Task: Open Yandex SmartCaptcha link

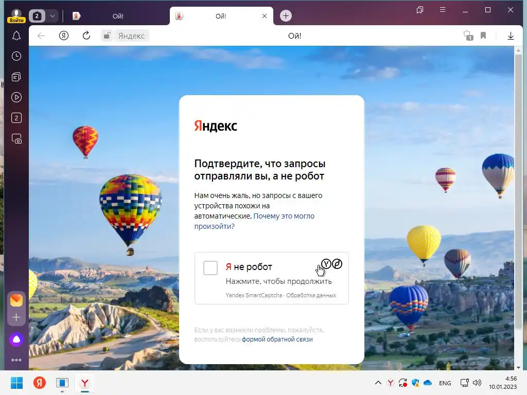Action: point(254,295)
